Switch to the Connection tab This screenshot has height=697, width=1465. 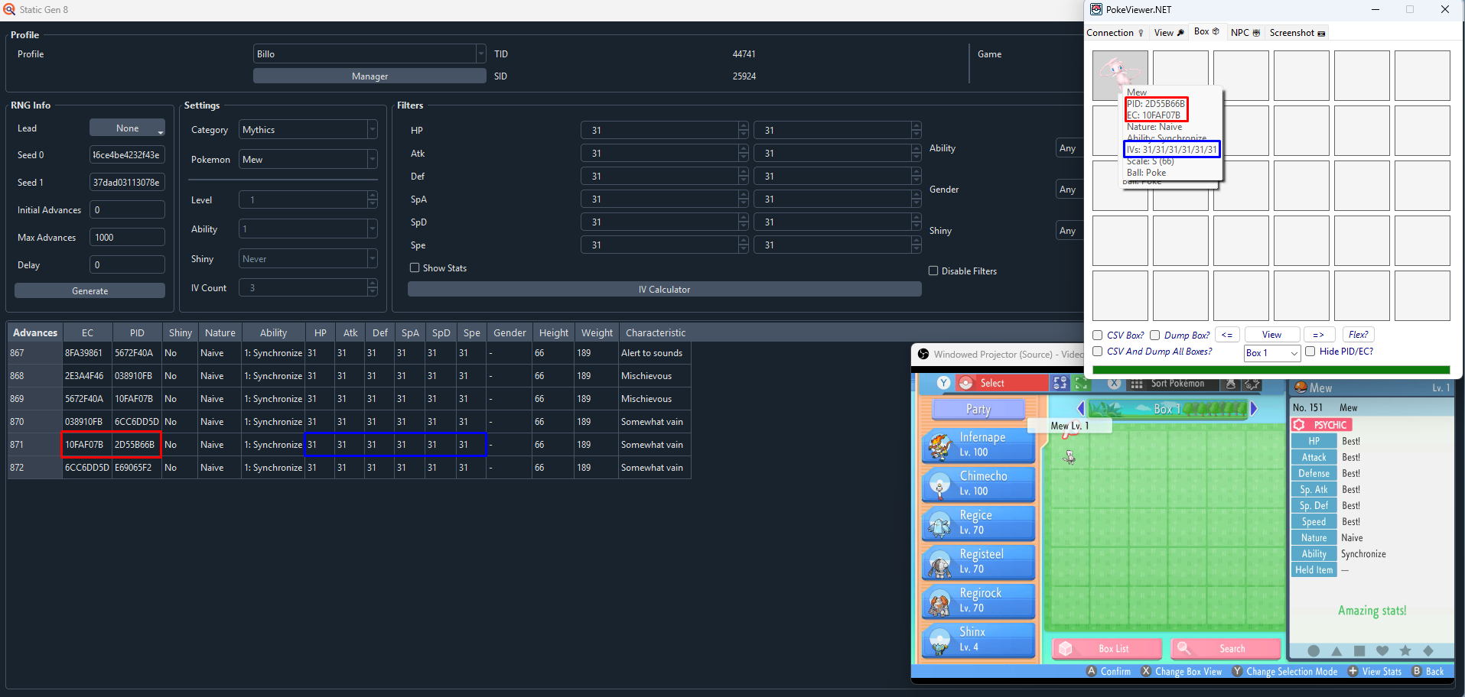[1115, 33]
